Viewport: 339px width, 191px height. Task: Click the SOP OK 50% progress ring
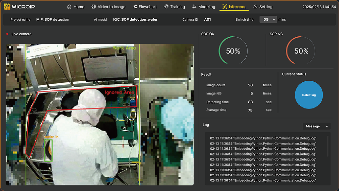click(233, 51)
